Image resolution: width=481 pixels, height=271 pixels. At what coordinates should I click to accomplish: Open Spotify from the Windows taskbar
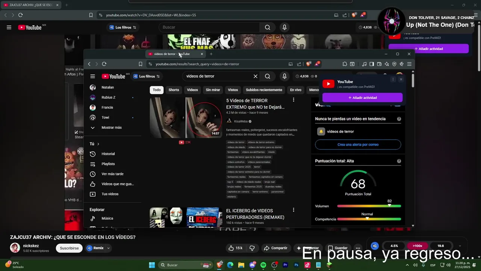263,265
